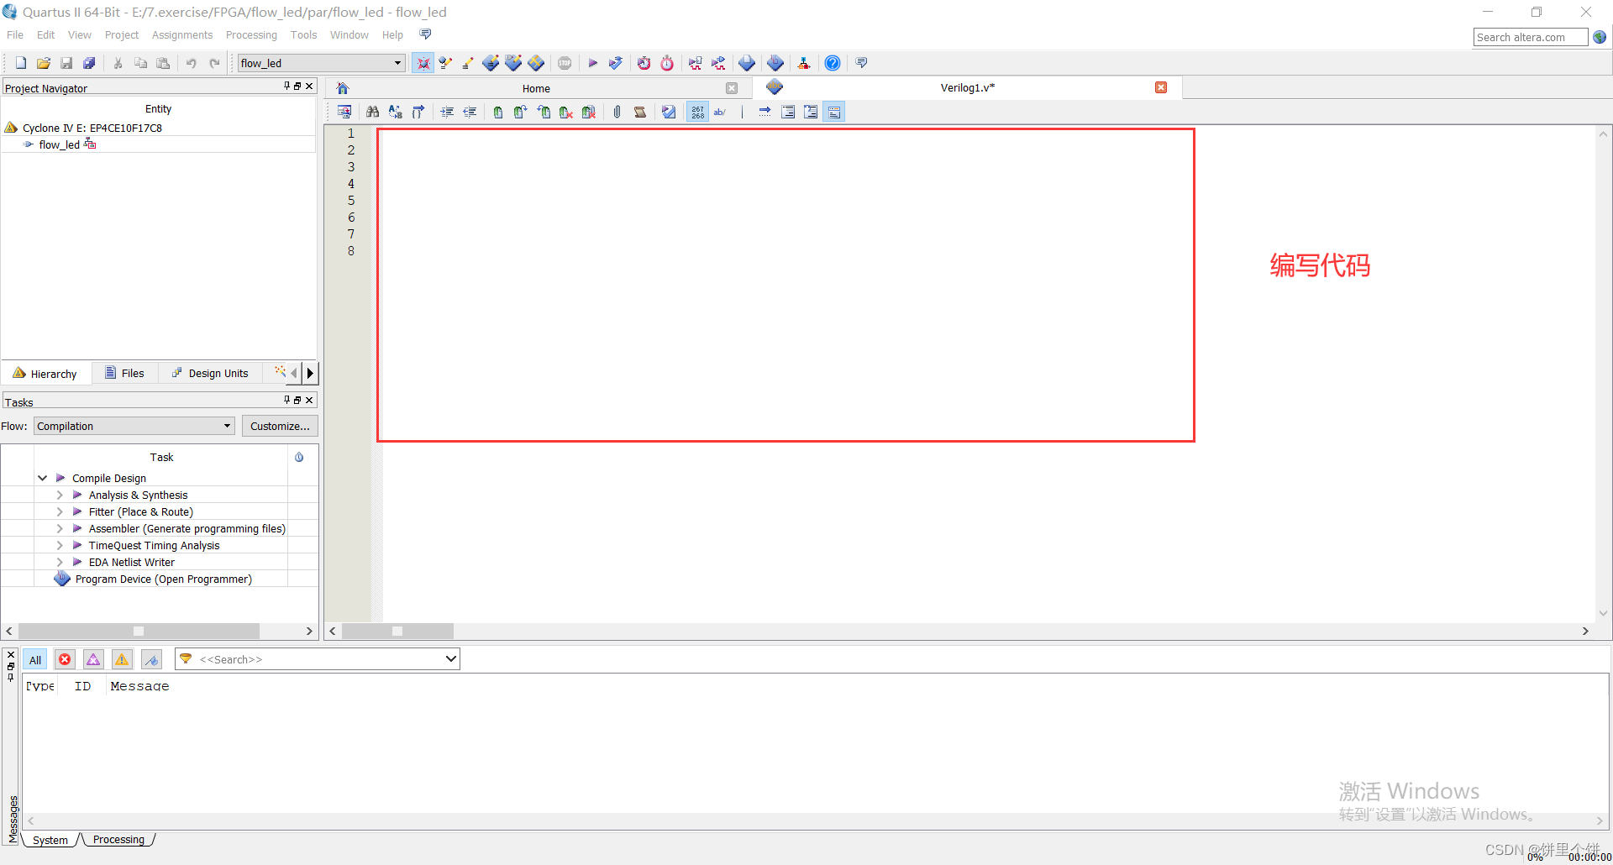Select flow_led entity in hierarchy

click(x=59, y=144)
